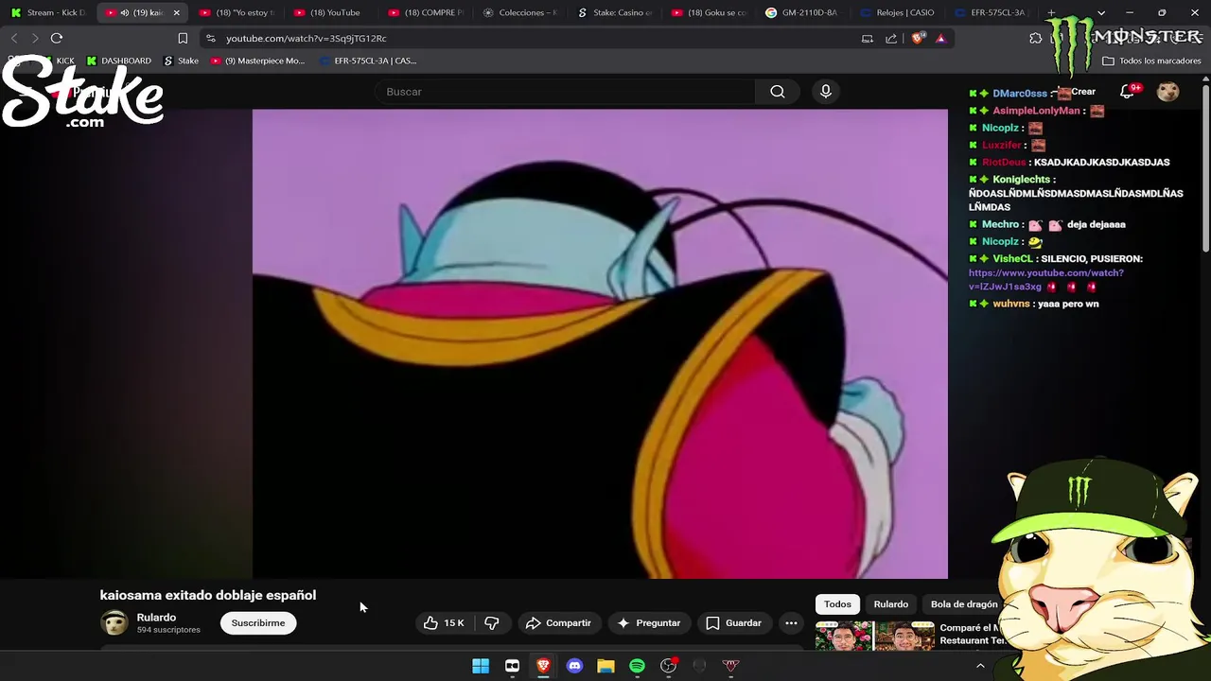Open Spotify from the taskbar
Image resolution: width=1211 pixels, height=681 pixels.
pyautogui.click(x=637, y=666)
